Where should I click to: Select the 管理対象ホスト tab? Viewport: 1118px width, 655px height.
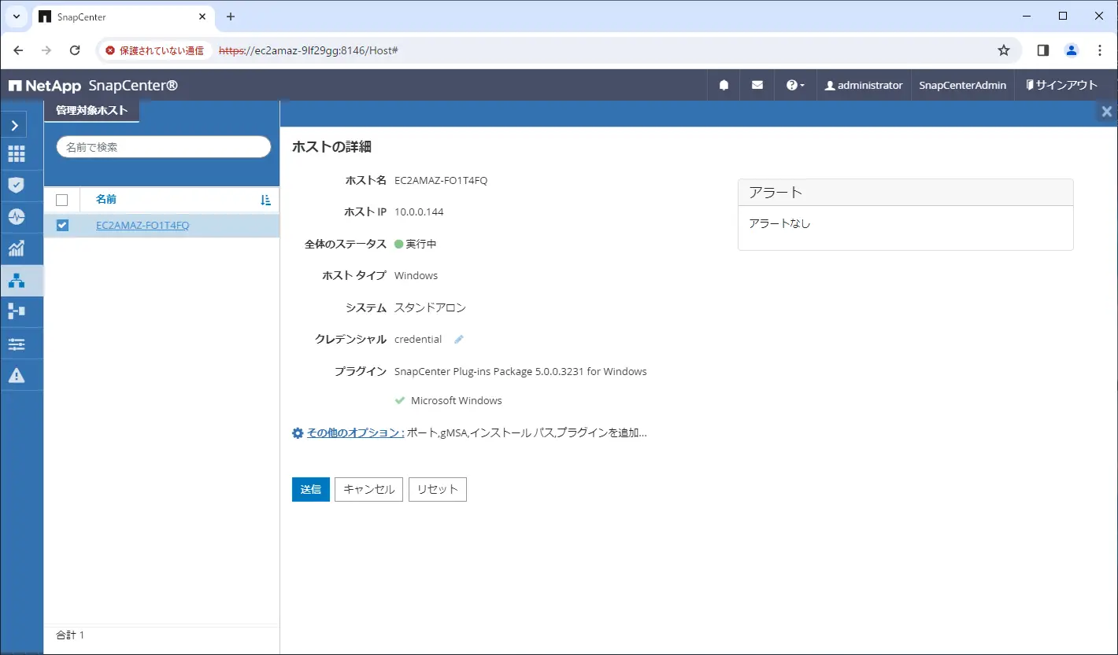pos(91,111)
